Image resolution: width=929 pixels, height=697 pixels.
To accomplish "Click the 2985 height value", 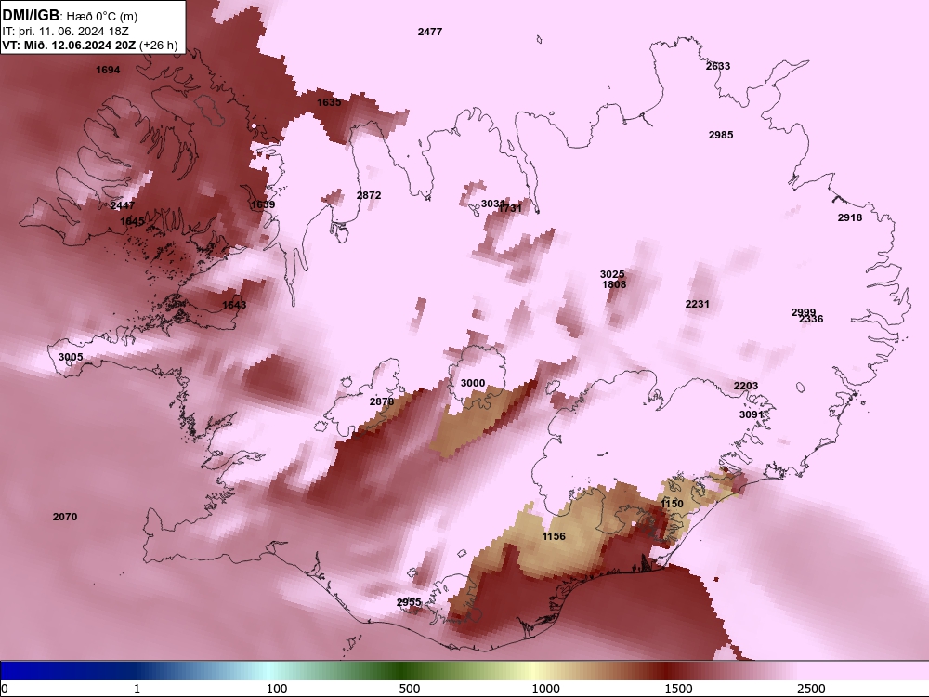I will pyautogui.click(x=721, y=135).
